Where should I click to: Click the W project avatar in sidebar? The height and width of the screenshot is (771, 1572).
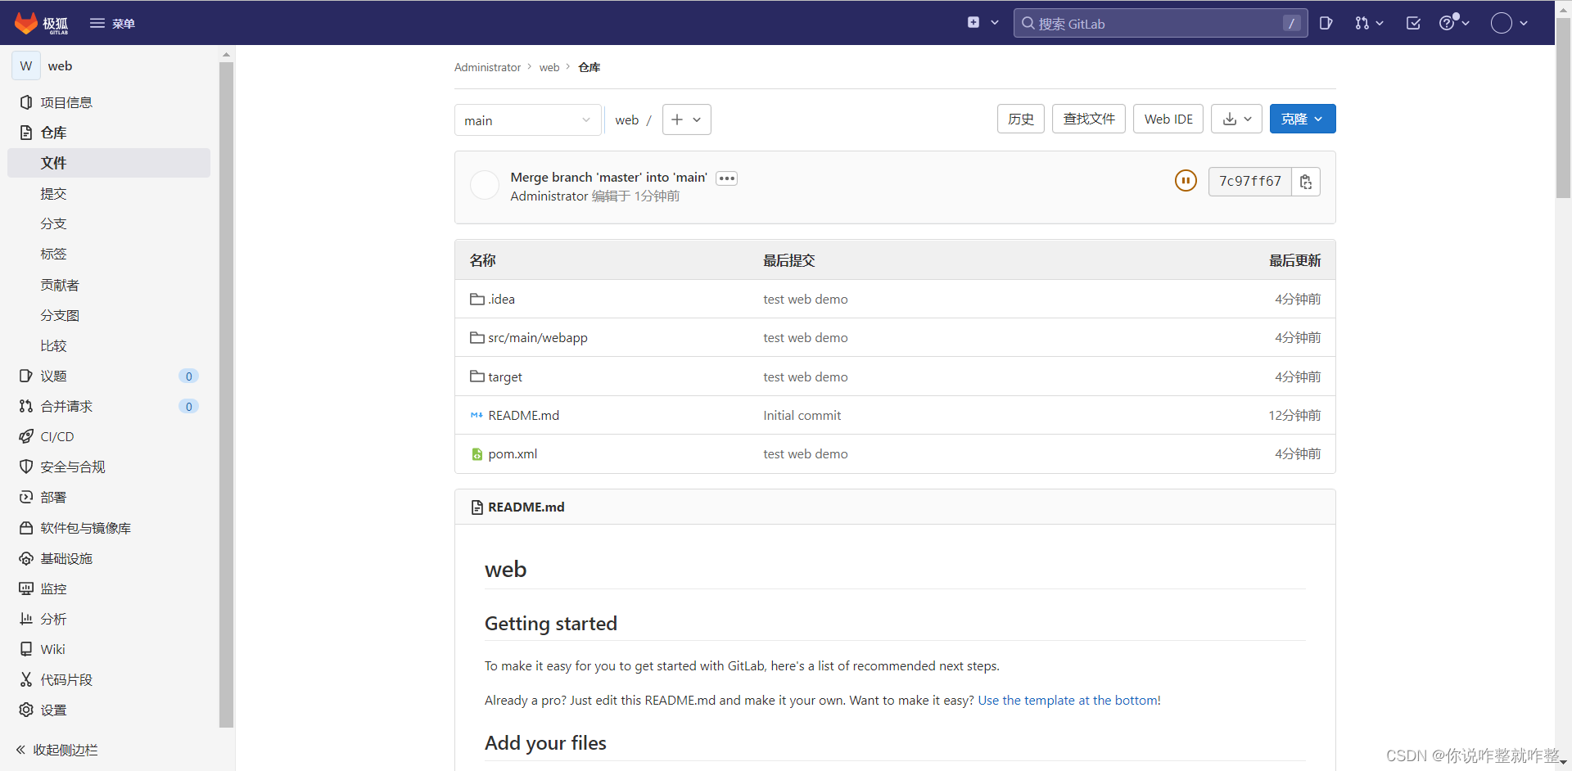tap(26, 66)
